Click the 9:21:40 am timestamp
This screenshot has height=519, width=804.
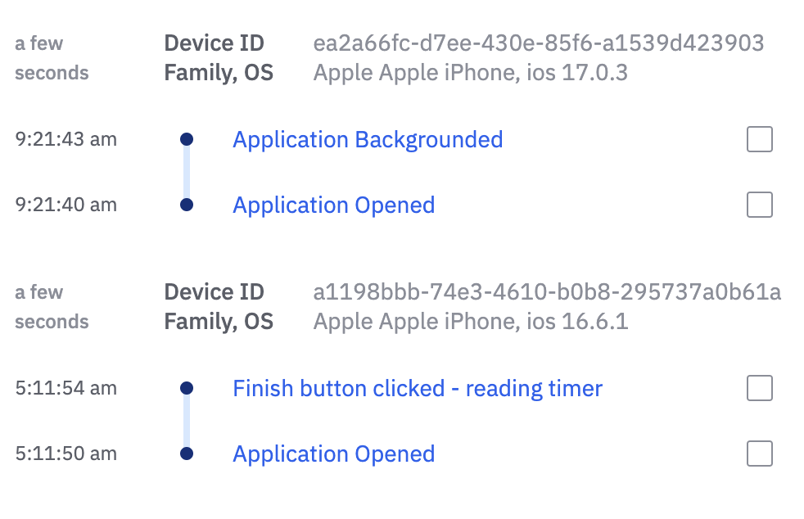coord(66,205)
